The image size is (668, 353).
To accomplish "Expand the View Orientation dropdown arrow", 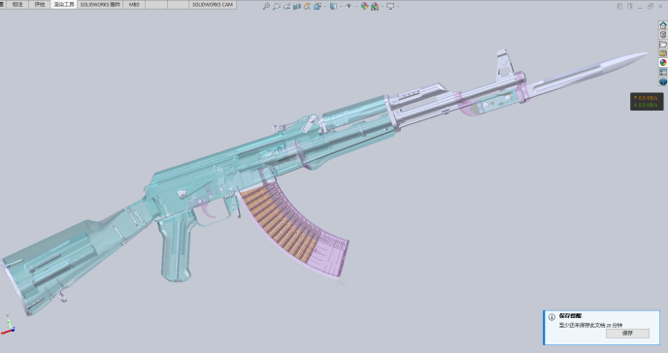I will (x=325, y=7).
